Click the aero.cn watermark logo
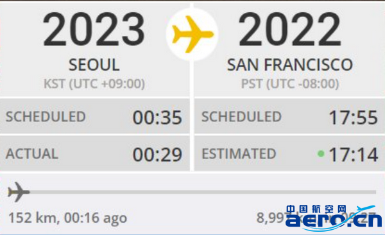The height and width of the screenshot is (235, 385). pyautogui.click(x=334, y=218)
